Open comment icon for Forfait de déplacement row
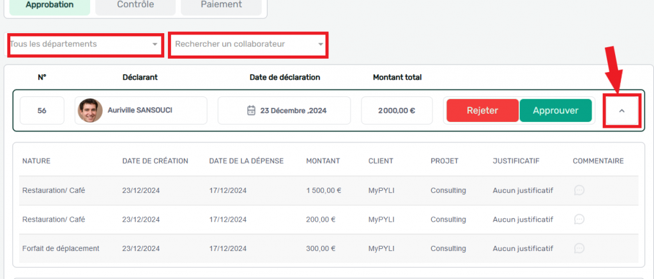This screenshot has height=279, width=654. [x=579, y=248]
